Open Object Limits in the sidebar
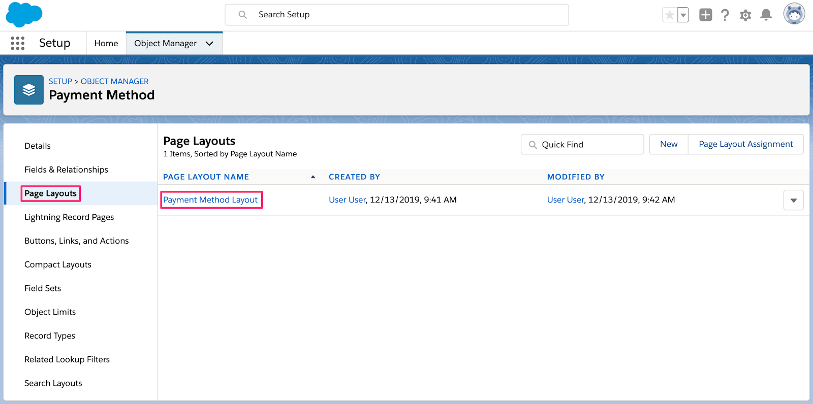 tap(50, 312)
